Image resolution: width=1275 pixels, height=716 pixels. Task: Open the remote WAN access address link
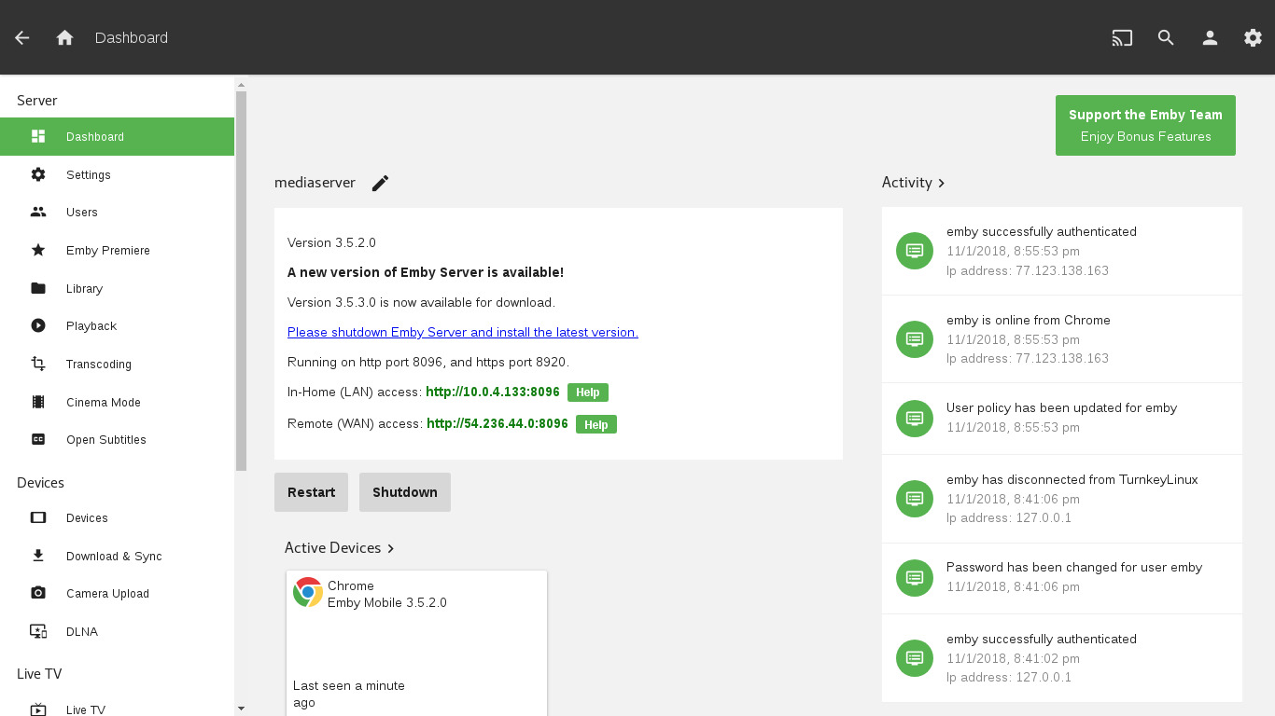tap(497, 424)
